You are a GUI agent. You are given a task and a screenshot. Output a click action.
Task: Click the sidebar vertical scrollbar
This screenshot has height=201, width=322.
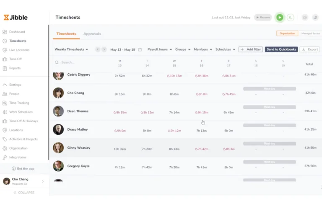click(49, 92)
